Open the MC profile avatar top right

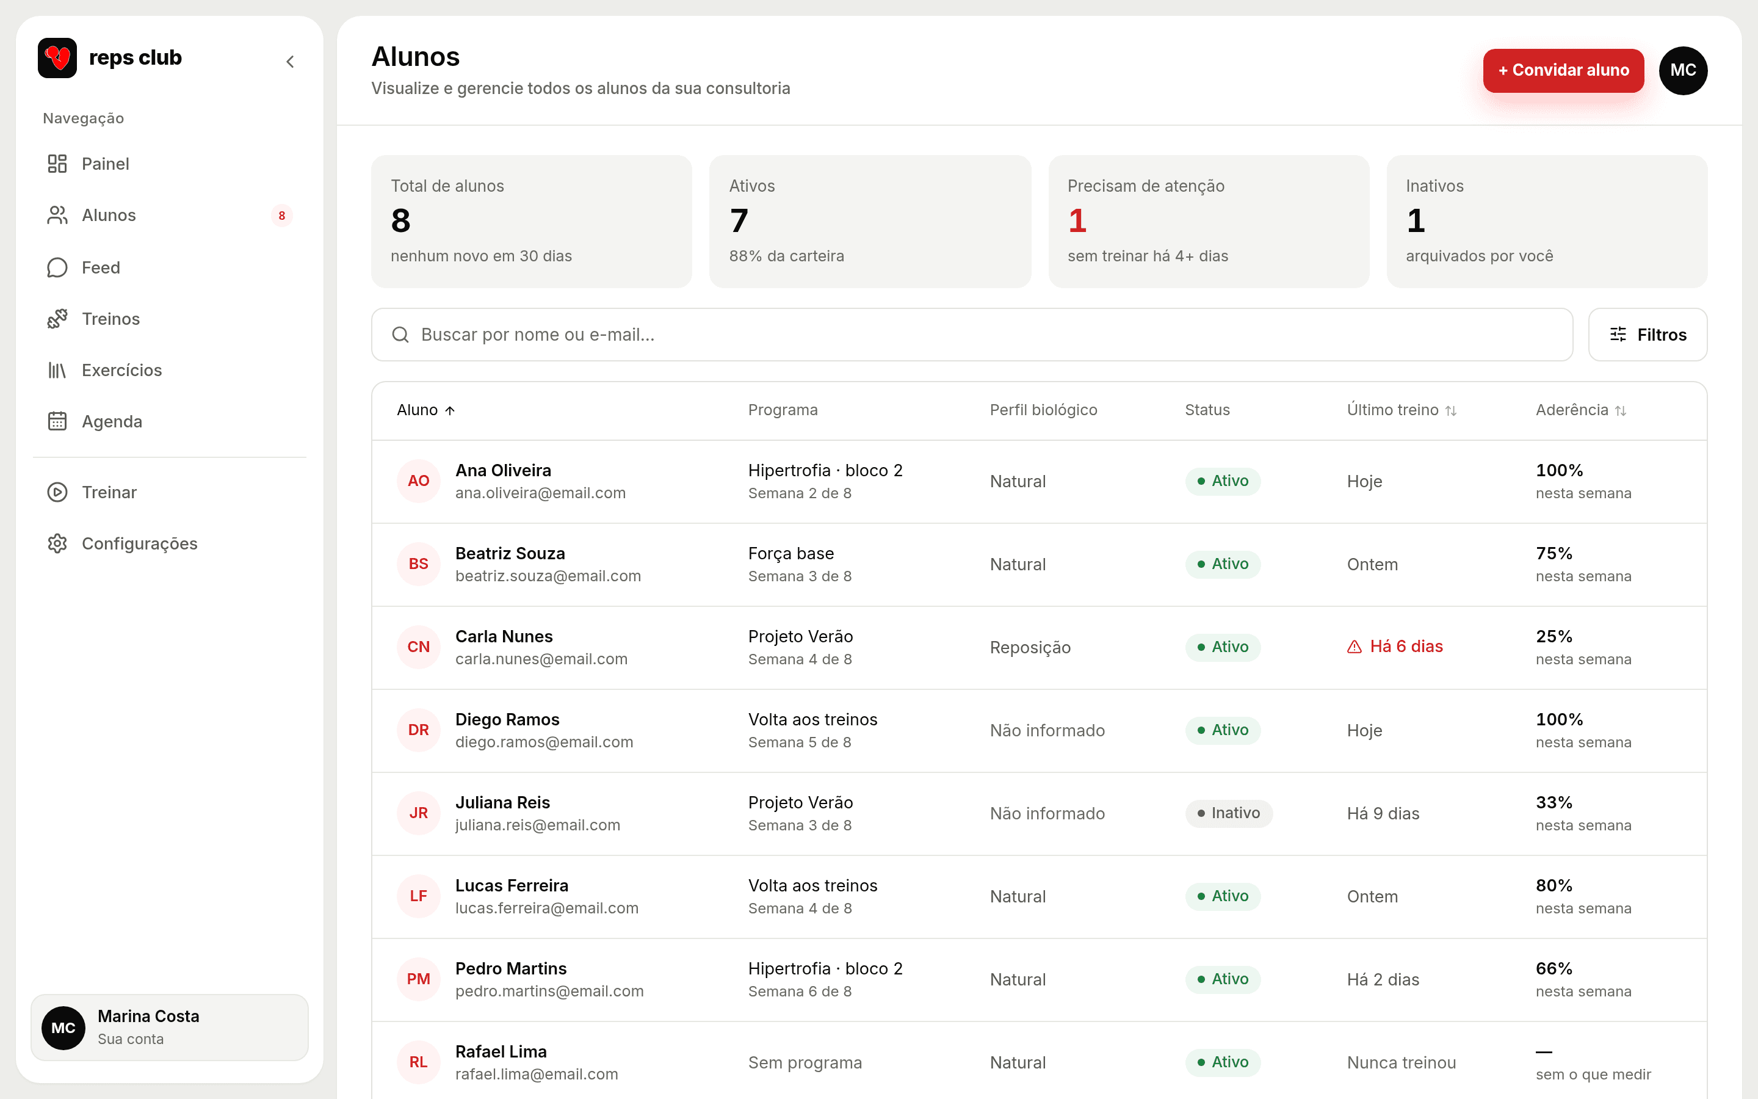tap(1683, 70)
